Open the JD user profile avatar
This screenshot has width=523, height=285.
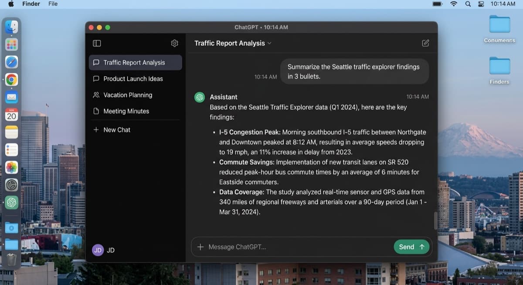tap(98, 250)
